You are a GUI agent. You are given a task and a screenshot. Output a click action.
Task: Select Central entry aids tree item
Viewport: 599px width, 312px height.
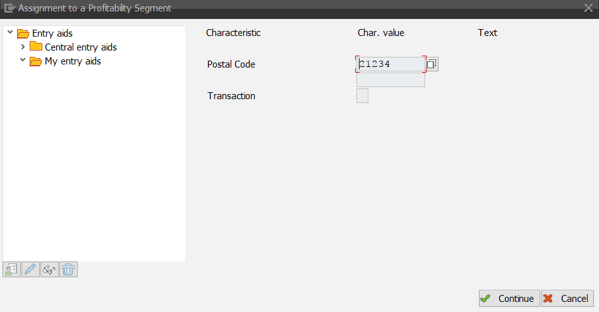point(80,47)
